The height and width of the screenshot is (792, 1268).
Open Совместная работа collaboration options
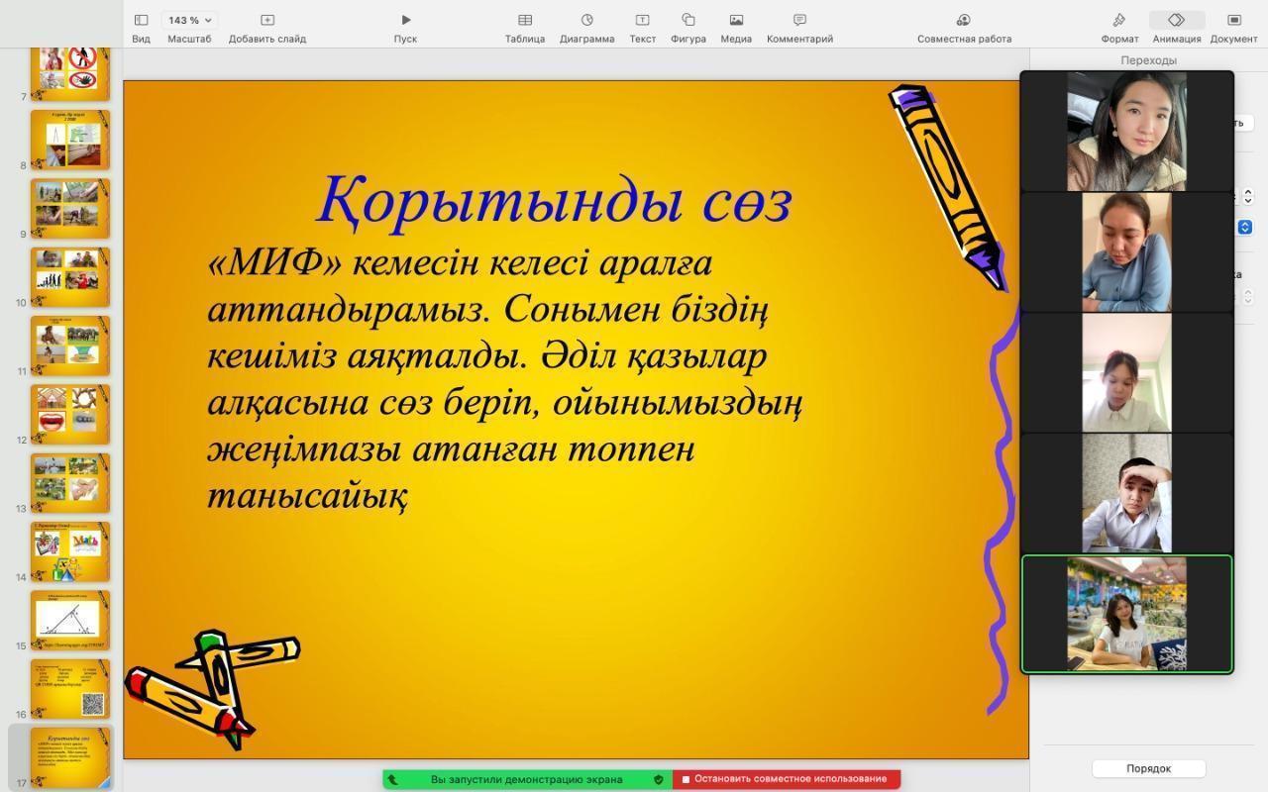click(x=963, y=20)
